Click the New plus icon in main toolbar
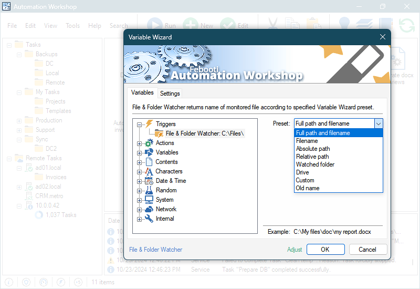The width and height of the screenshot is (420, 289). coord(191,25)
